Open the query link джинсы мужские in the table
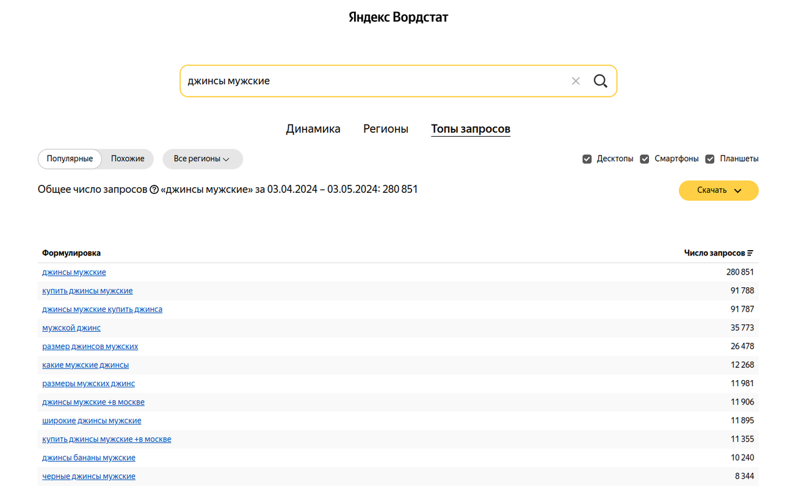 [74, 272]
